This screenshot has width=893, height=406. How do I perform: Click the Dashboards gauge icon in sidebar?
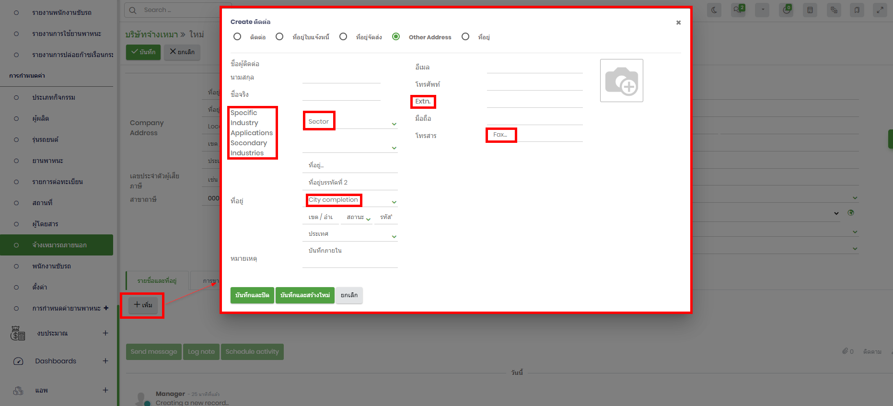(18, 361)
